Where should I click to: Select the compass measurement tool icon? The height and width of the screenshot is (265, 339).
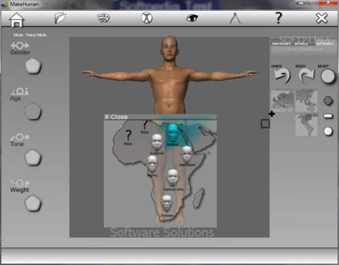tap(235, 18)
